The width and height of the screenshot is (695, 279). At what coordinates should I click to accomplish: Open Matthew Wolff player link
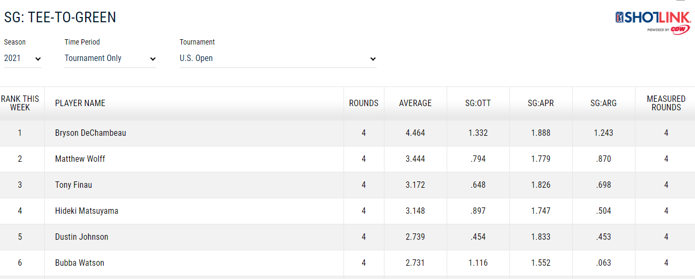pyautogui.click(x=80, y=159)
